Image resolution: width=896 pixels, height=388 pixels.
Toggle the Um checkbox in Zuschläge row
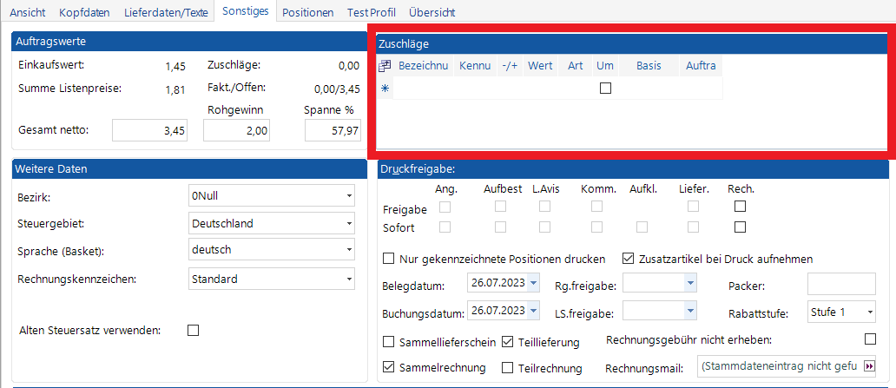606,88
